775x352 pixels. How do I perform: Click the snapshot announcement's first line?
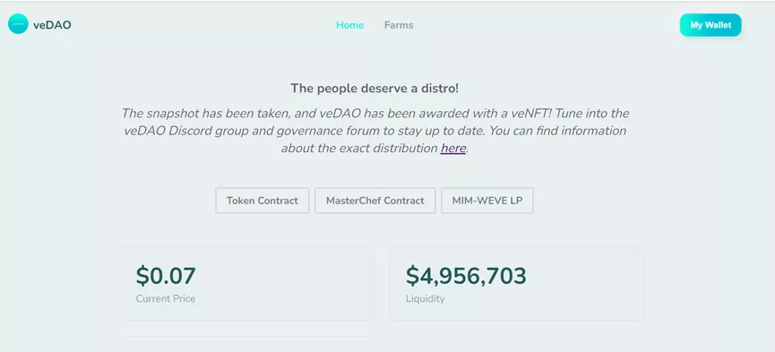(x=375, y=114)
